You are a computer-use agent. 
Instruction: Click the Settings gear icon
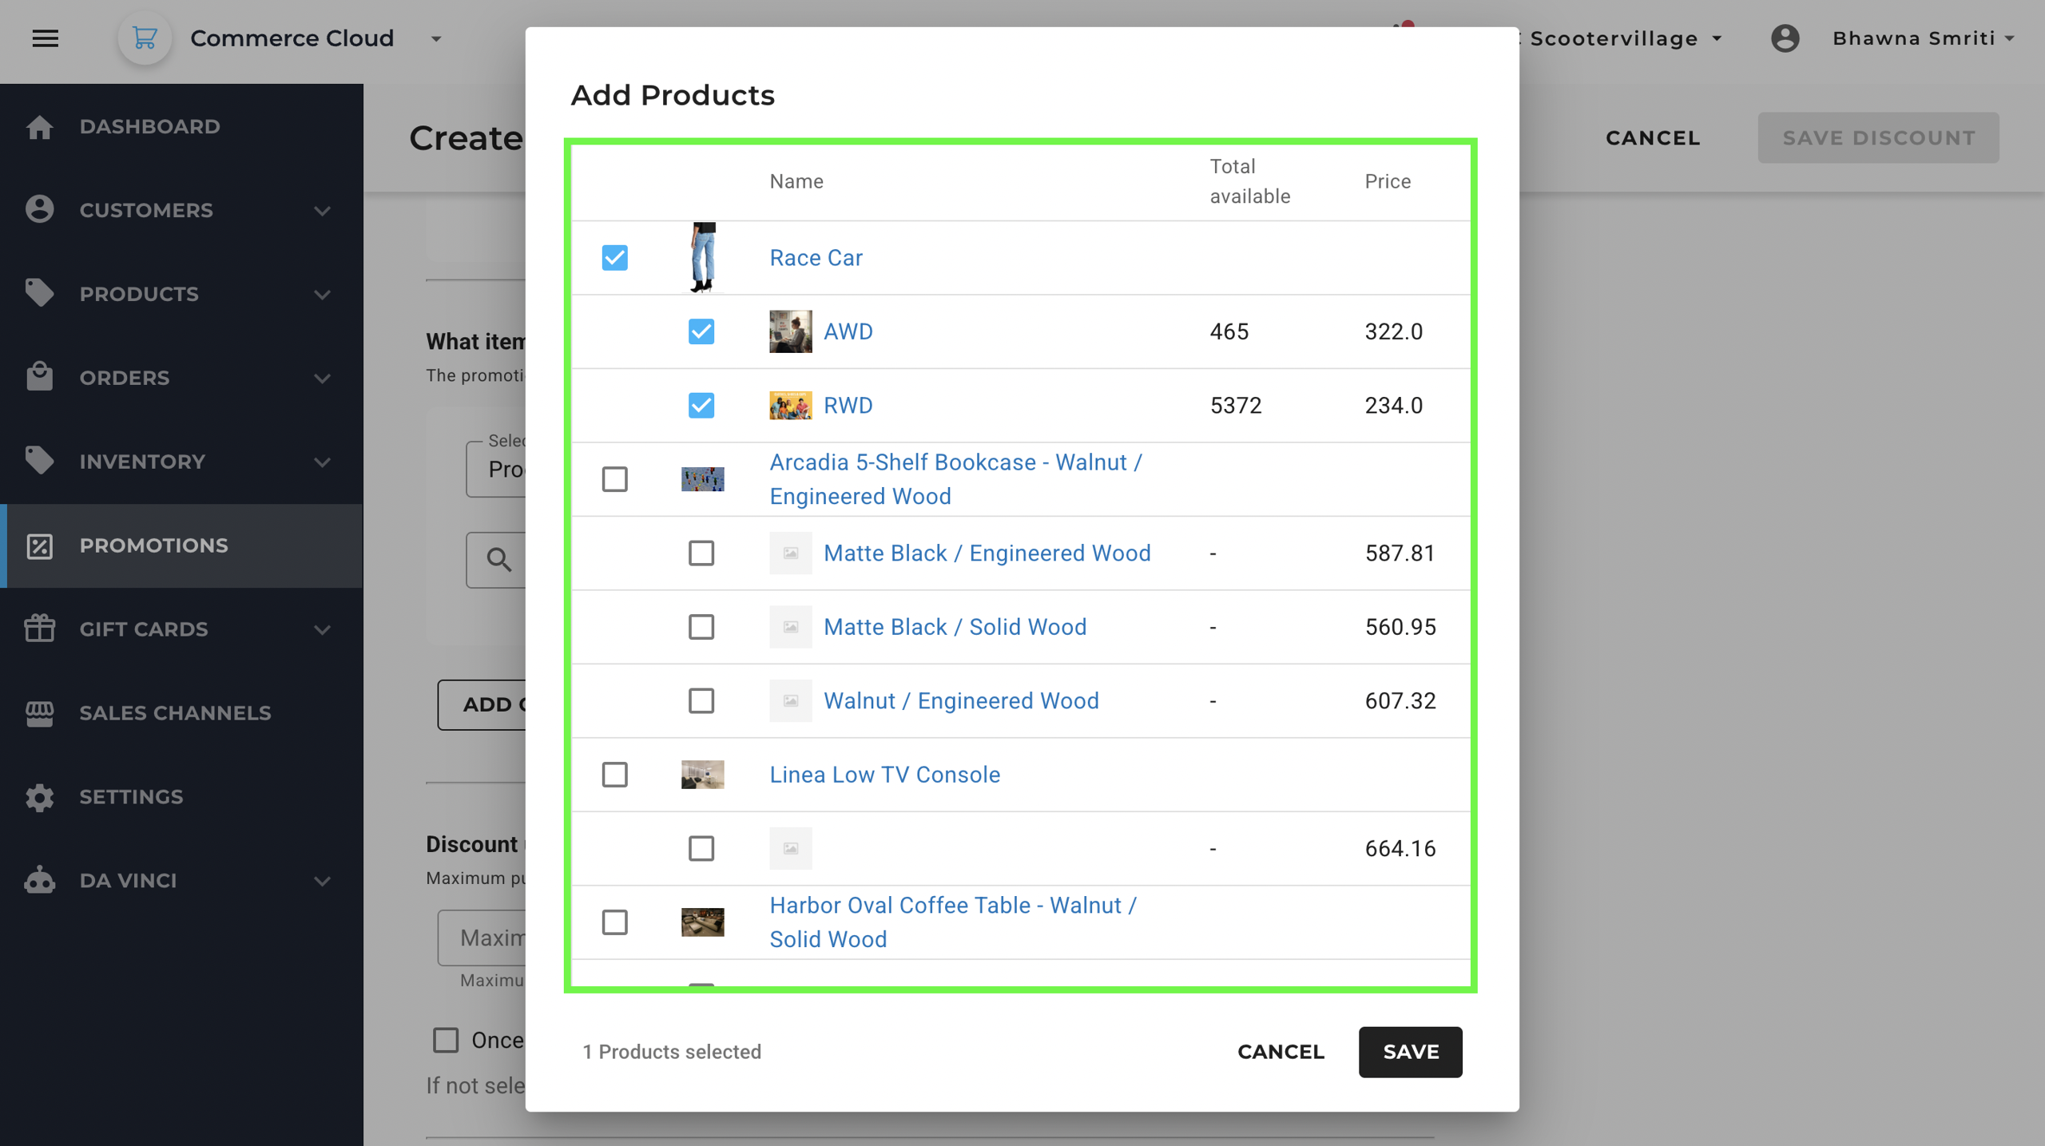point(39,797)
